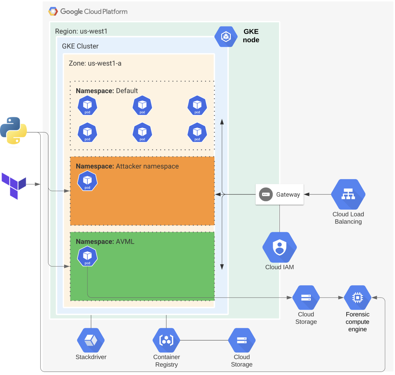Select the Cloud Storage icon beside Forensic compute engine
The height and width of the screenshot is (375, 395).
pos(306,297)
